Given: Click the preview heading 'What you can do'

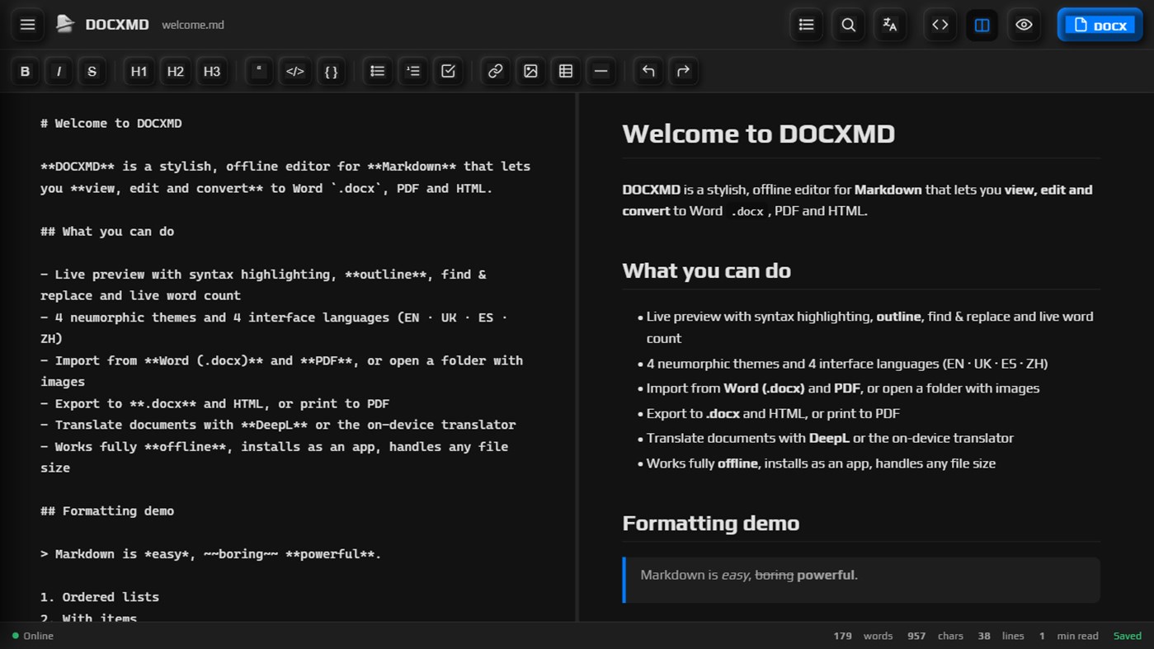Looking at the screenshot, I should 706,270.
